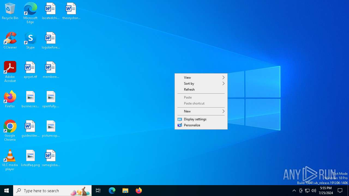Select the CCleaner desktop shortcut
This screenshot has width=349, height=196.
tap(10, 41)
